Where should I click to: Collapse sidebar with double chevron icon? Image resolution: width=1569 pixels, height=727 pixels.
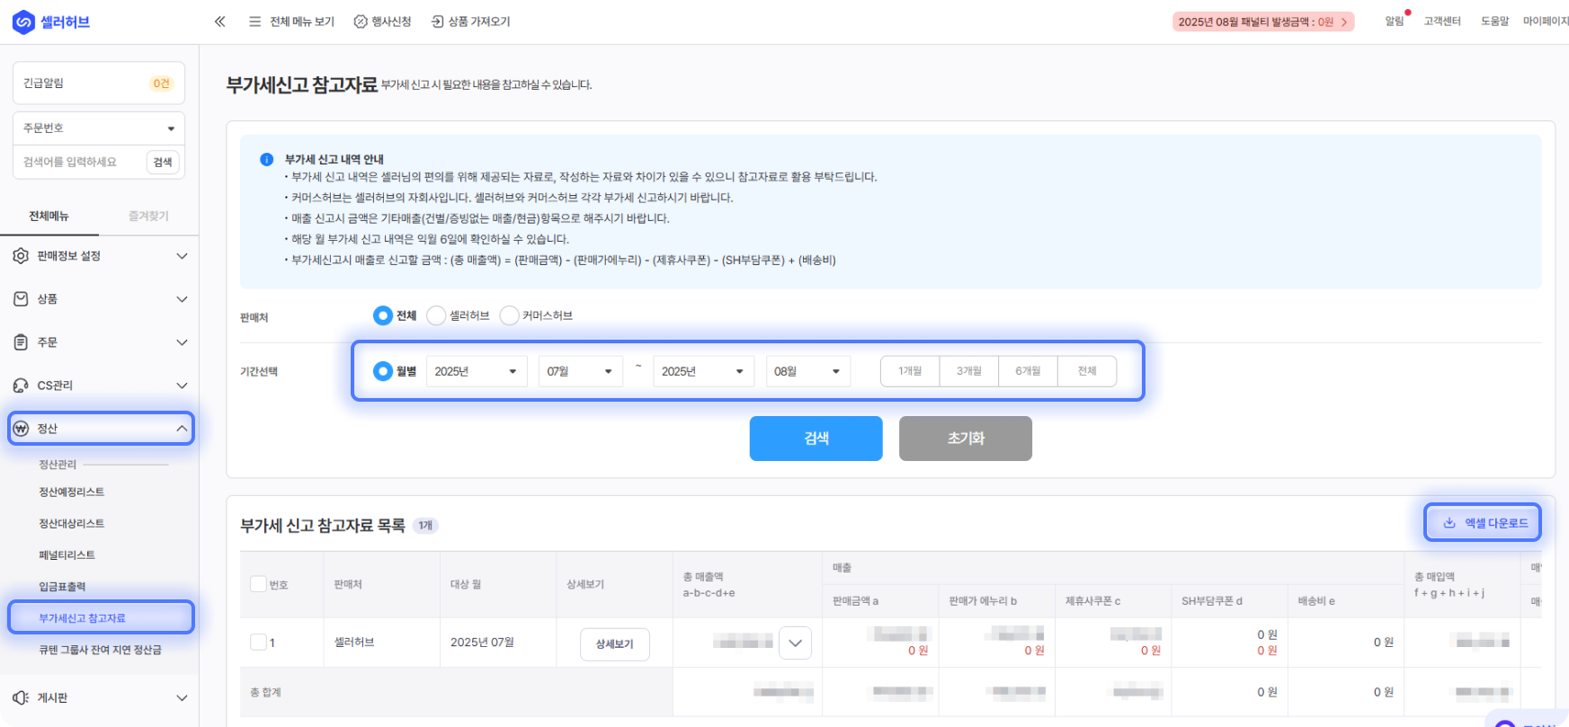coord(219,22)
